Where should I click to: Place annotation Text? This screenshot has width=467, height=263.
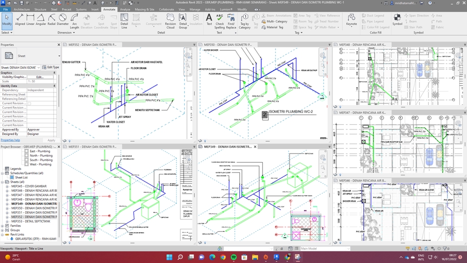(x=209, y=20)
